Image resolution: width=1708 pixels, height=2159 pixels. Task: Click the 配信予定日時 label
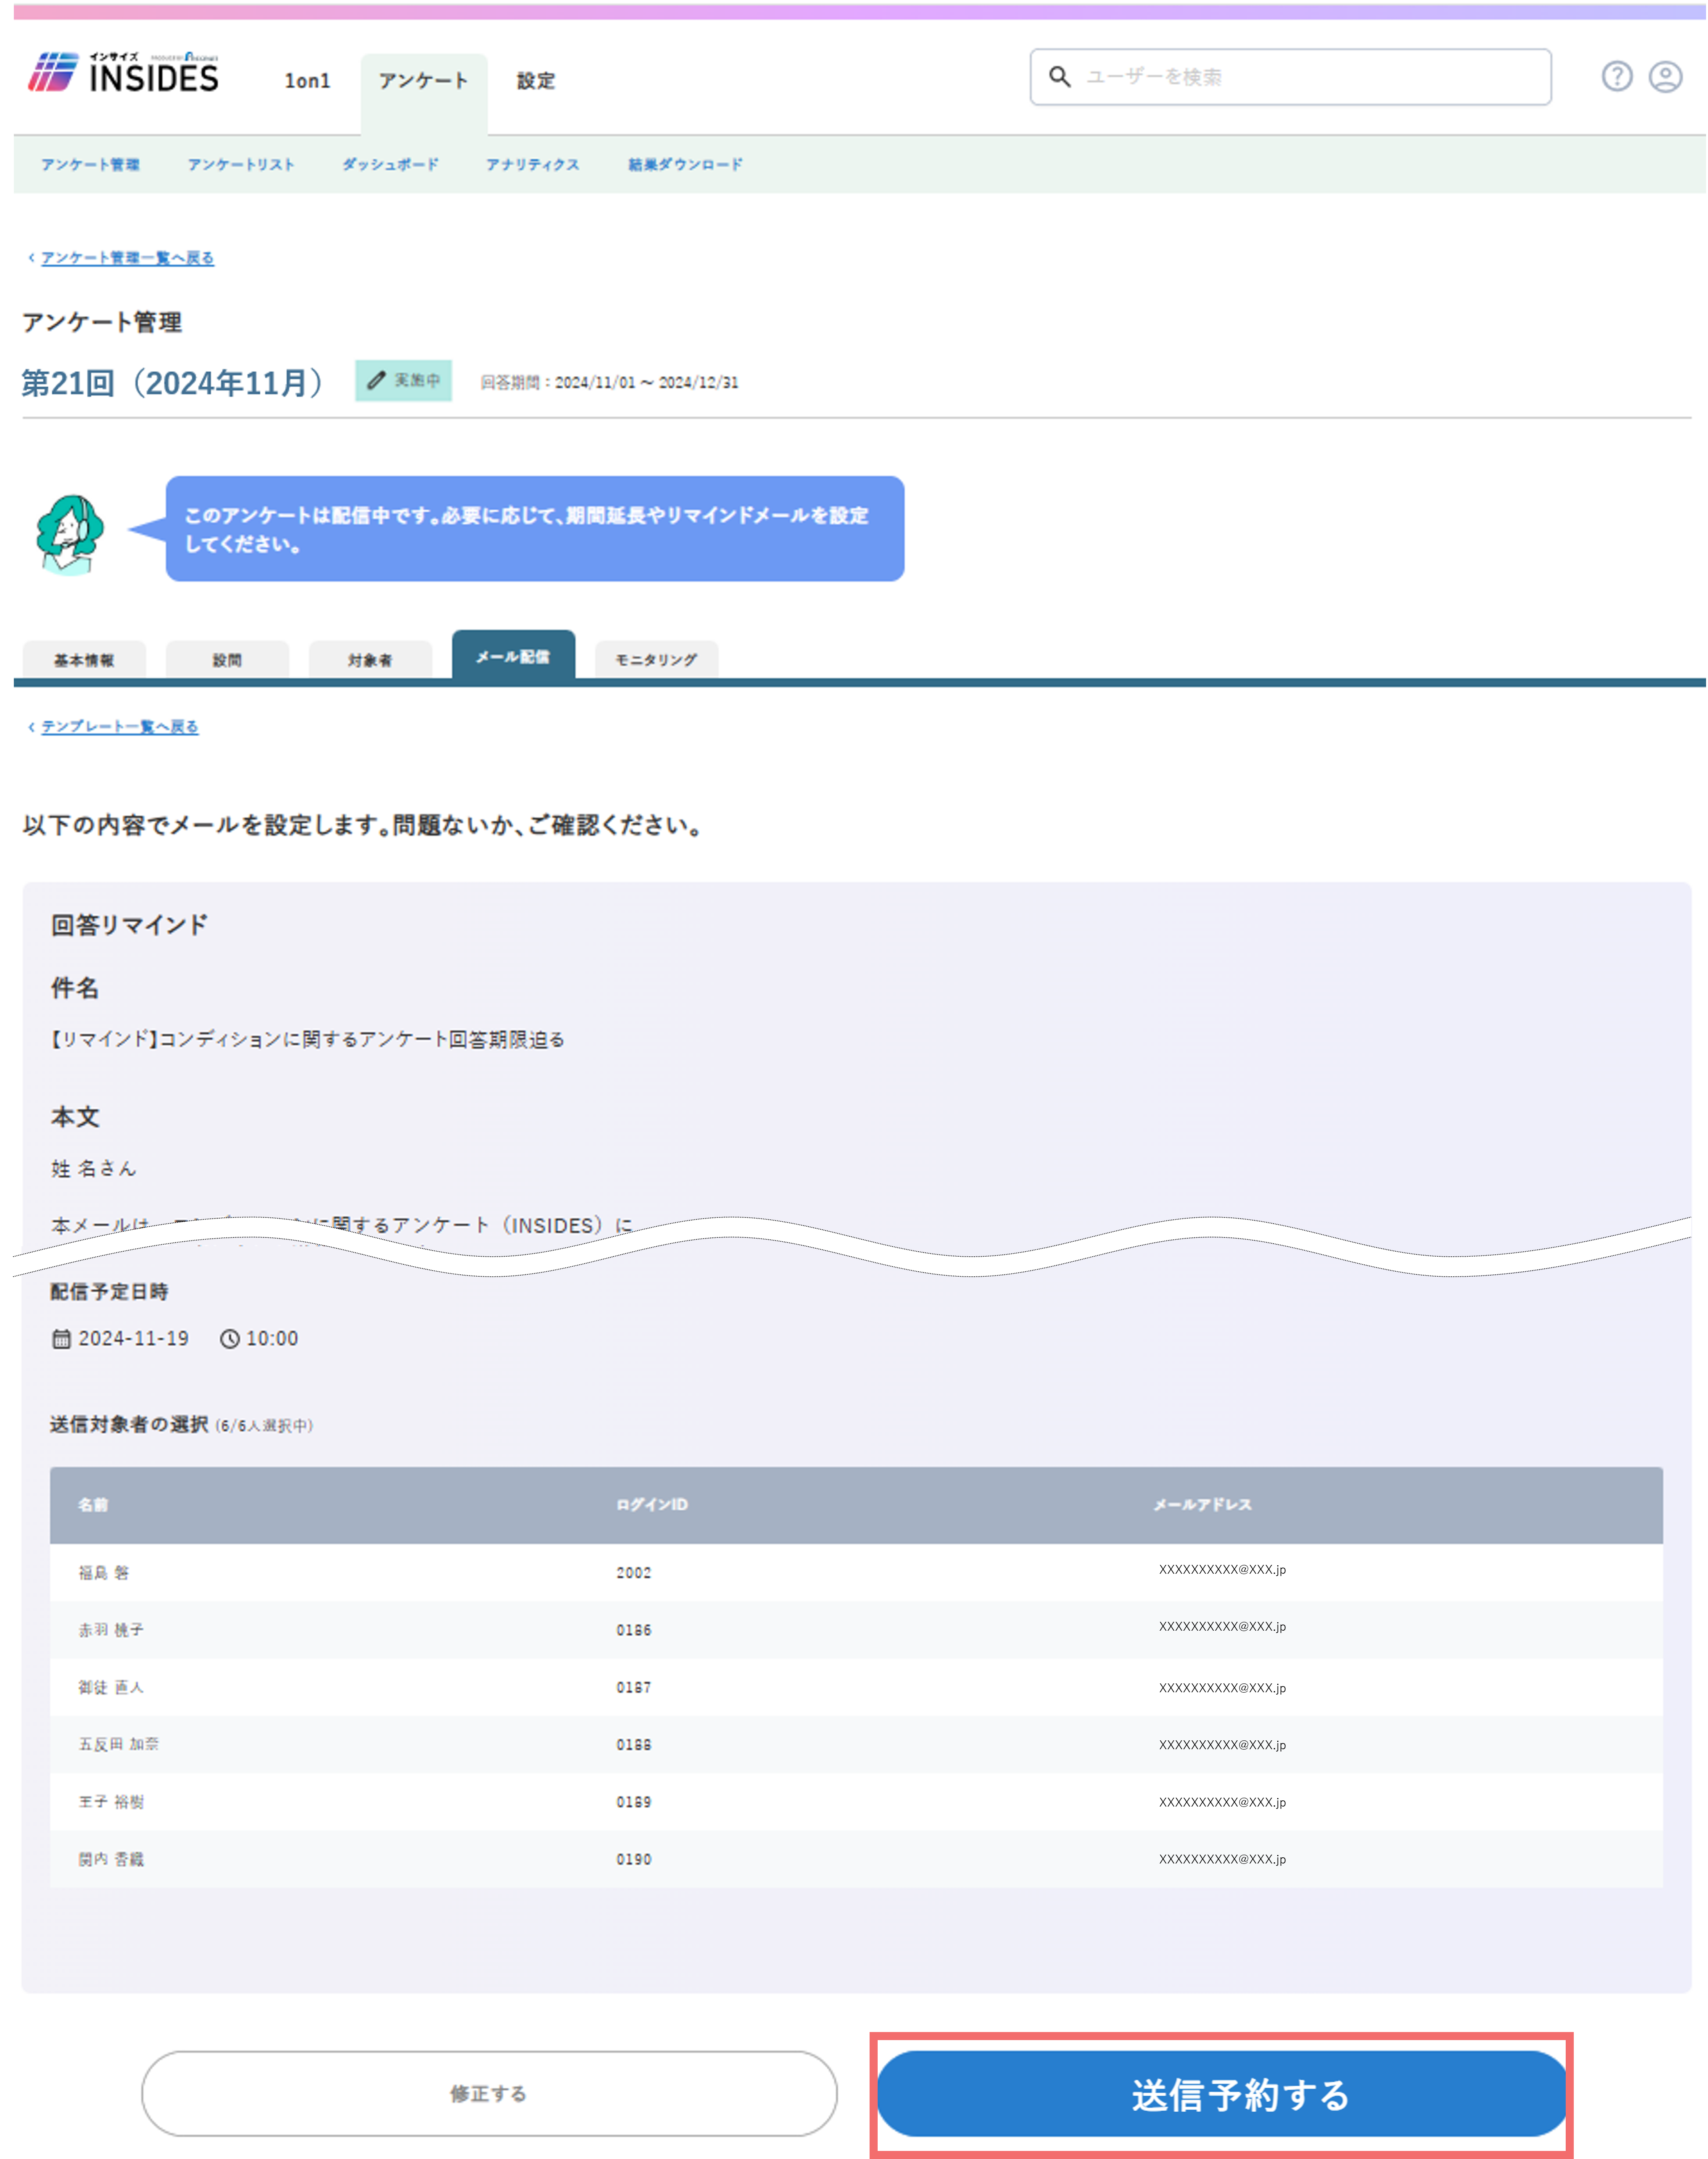tap(109, 1292)
